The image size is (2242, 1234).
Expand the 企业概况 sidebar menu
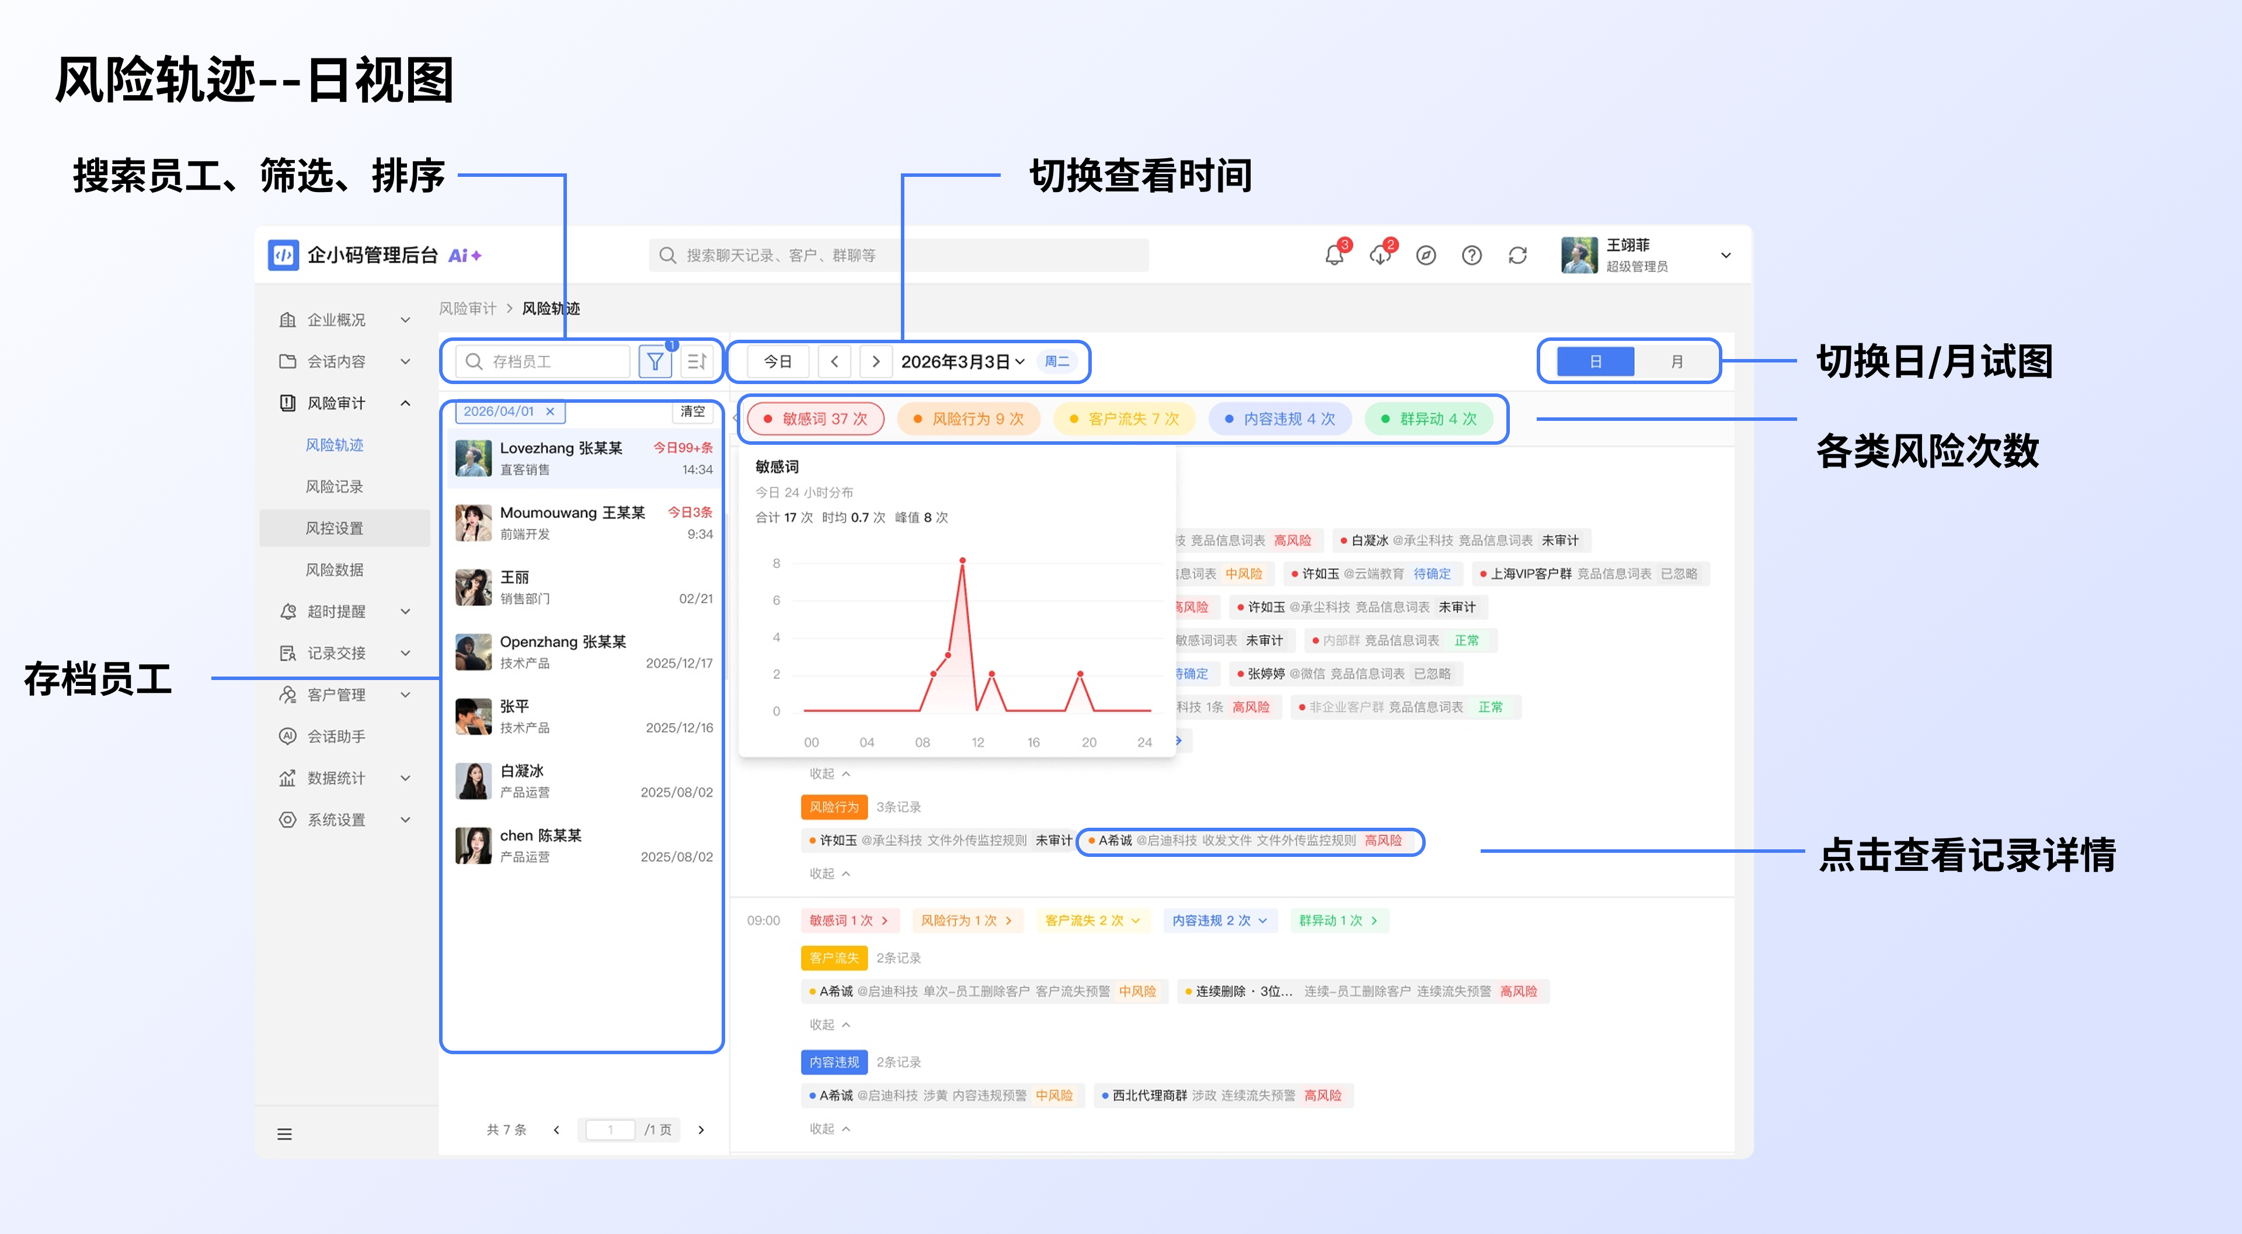click(x=344, y=319)
